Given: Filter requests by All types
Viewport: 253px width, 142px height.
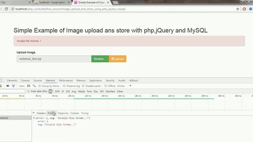Looking at the screenshot, I should point(50,91).
